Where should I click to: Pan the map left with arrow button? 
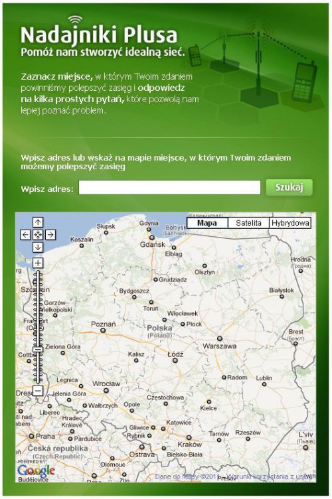coord(25,235)
